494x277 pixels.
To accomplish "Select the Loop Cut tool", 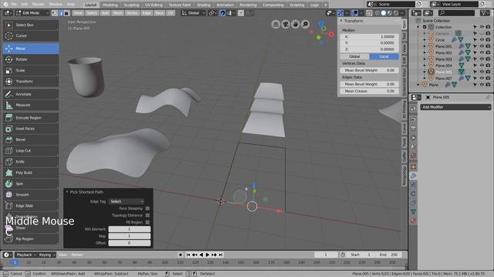I will coord(31,151).
